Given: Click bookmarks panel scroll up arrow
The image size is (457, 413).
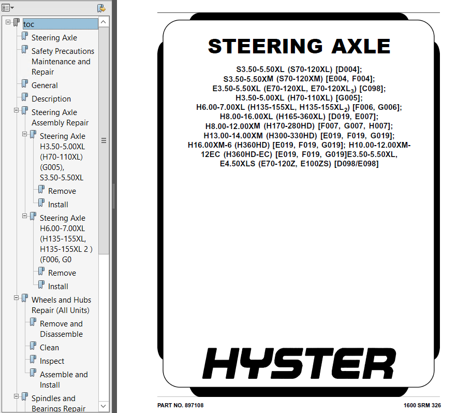Looking at the screenshot, I should 104,22.
